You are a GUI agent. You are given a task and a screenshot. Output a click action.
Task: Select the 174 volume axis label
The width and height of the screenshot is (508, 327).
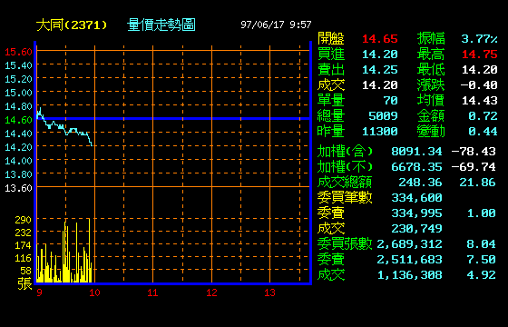click(23, 245)
